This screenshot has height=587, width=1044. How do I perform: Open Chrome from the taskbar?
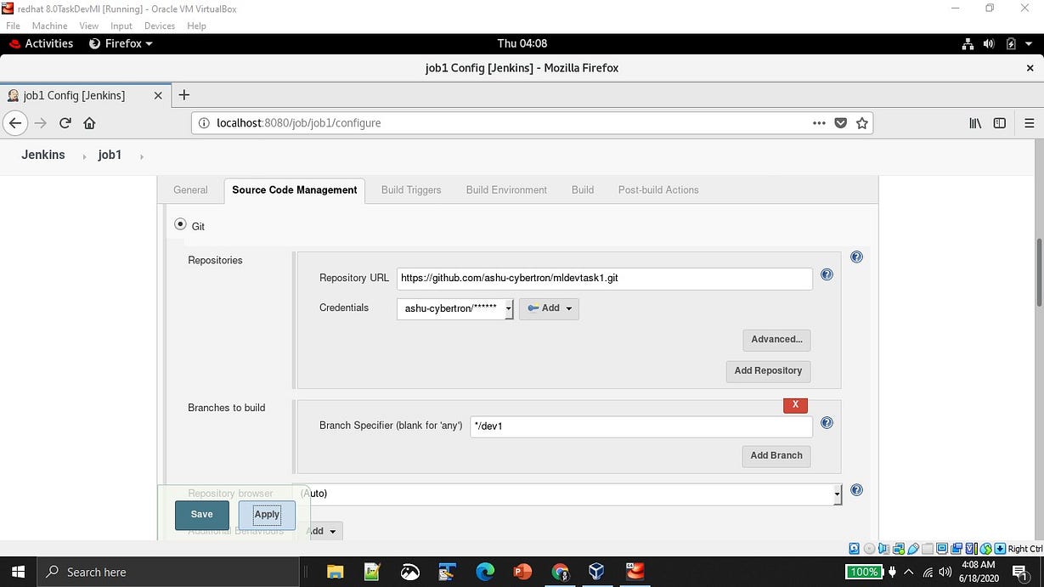[560, 572]
